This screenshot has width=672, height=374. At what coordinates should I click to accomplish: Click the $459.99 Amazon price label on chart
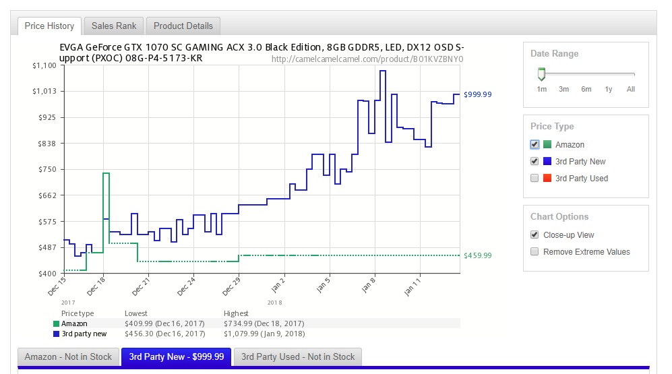pos(477,255)
